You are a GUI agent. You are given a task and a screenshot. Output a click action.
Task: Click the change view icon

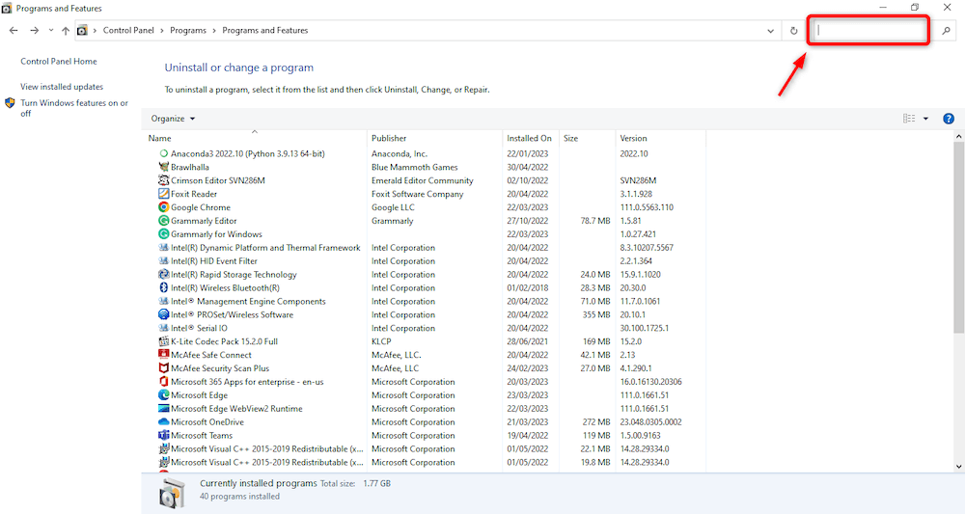pyautogui.click(x=909, y=119)
